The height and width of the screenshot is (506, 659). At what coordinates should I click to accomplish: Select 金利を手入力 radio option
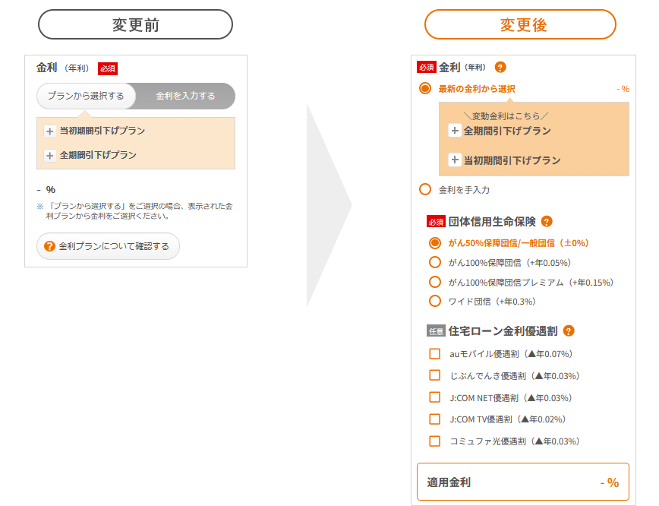(425, 189)
